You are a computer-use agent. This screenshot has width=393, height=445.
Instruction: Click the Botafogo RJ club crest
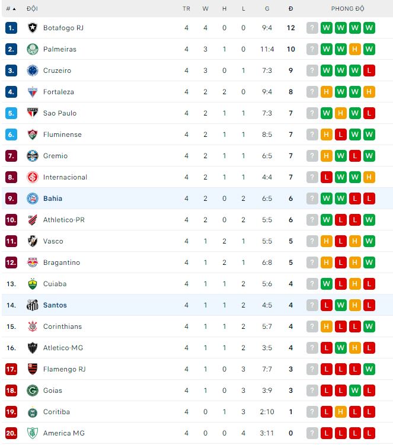(x=33, y=28)
